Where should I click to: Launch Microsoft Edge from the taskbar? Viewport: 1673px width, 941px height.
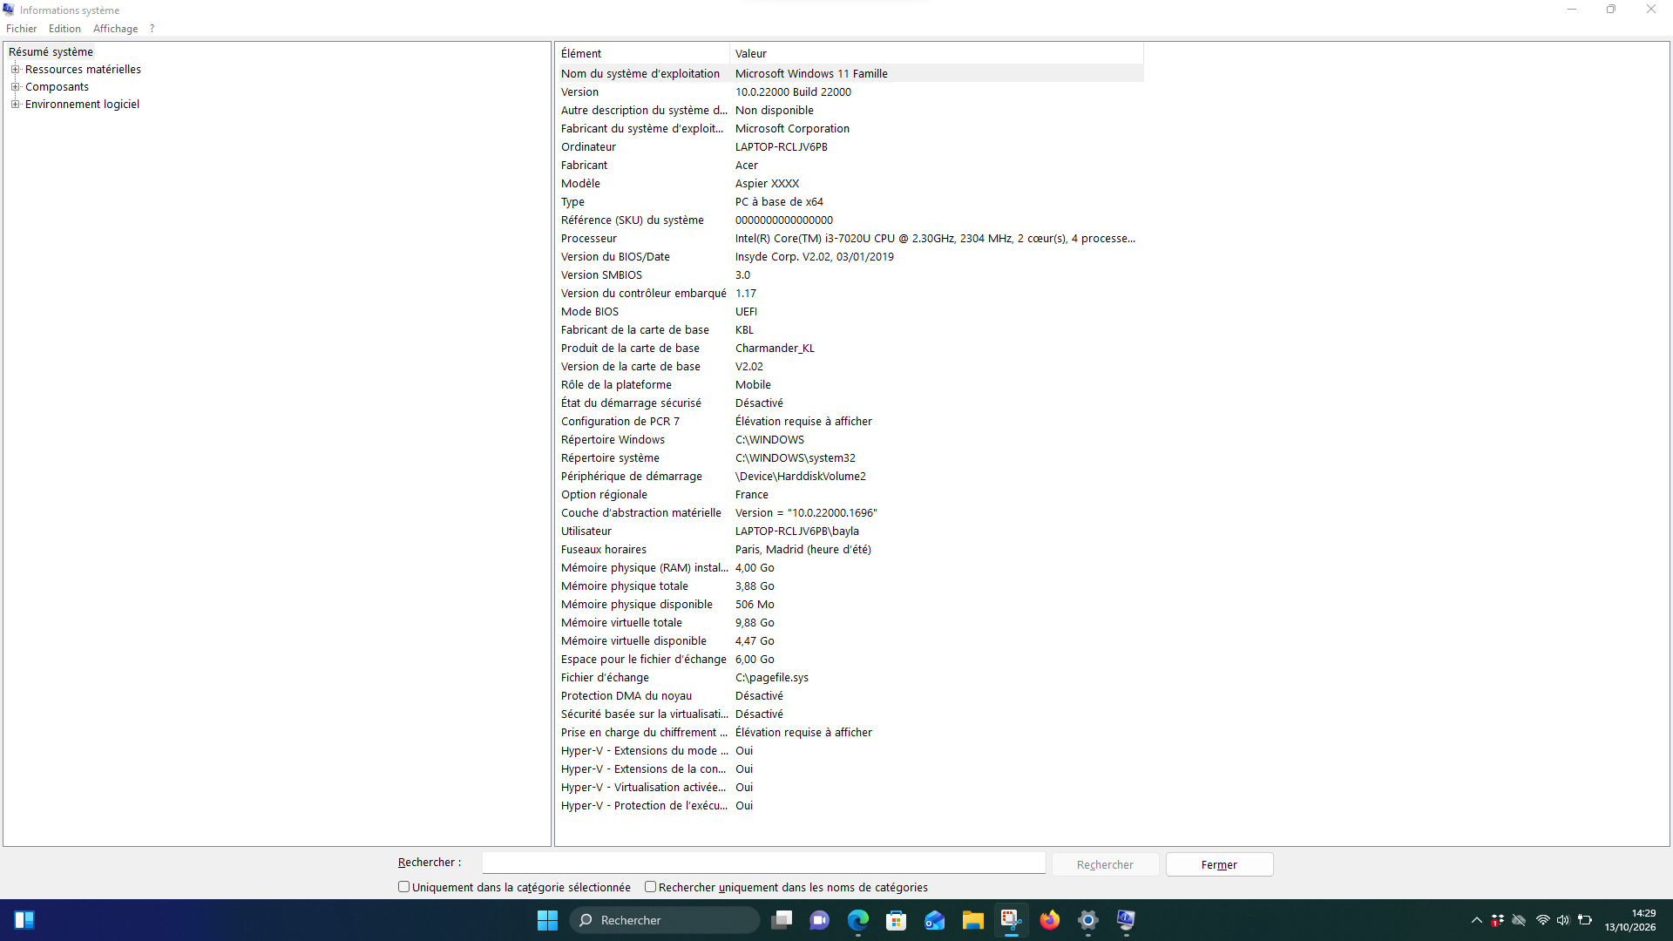[858, 920]
